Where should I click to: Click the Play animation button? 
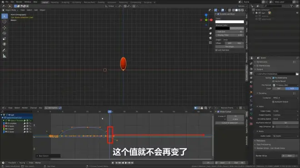[x=126, y=163]
